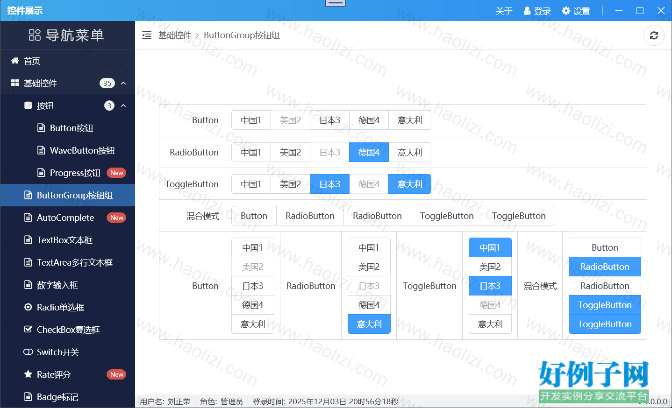This screenshot has height=408, width=672.
Task: Click the star icon beside Rate评分
Action: pos(28,374)
